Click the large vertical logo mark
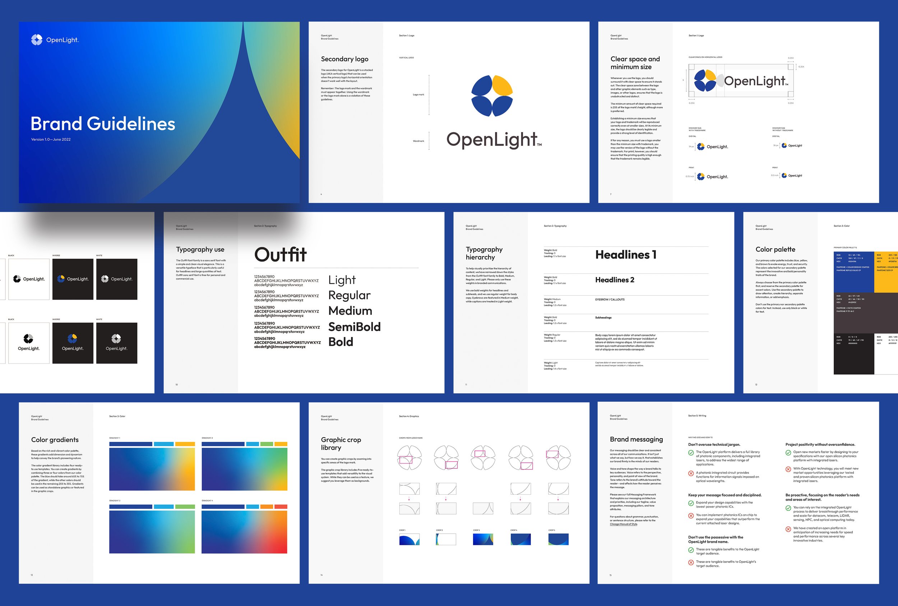 pyautogui.click(x=492, y=96)
